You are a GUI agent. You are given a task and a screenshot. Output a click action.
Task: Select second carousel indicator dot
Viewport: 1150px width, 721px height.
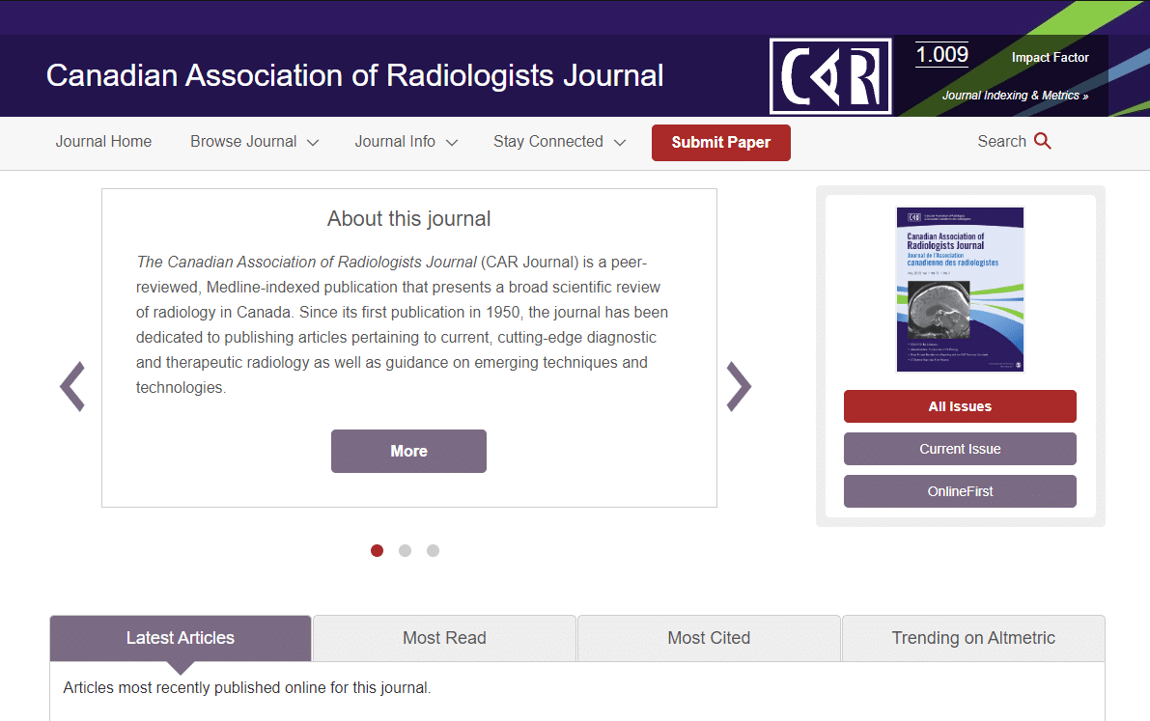pos(405,551)
